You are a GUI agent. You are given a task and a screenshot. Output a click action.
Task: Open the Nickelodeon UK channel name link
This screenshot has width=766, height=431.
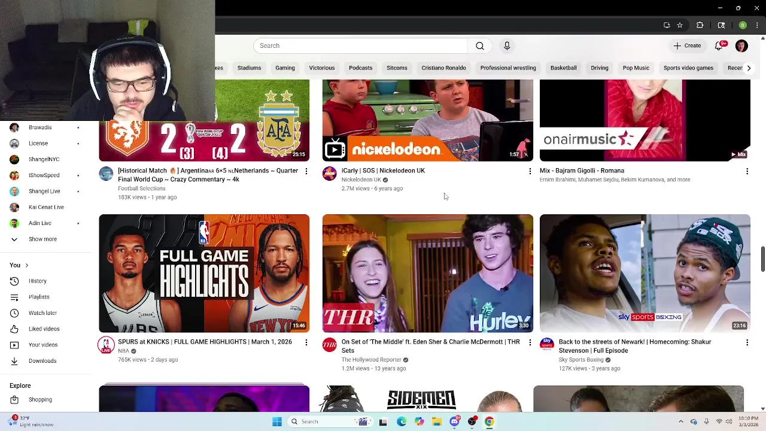[x=361, y=180]
